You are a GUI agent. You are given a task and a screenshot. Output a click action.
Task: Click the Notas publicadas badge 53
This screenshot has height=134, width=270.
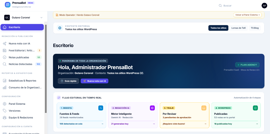click(39, 57)
